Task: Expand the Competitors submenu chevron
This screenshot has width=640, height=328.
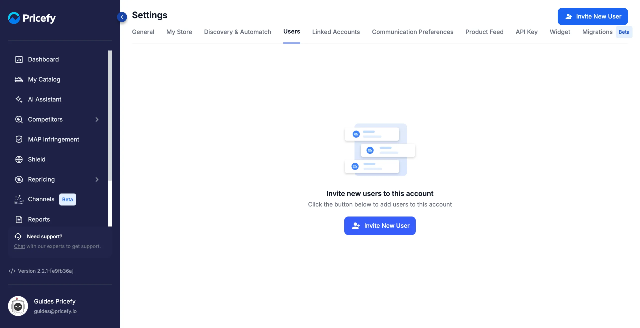Action: 97,119
